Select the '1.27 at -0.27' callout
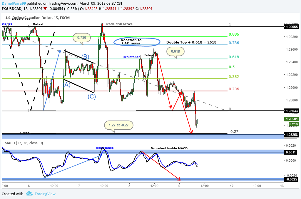The width and height of the screenshot is (301, 199). click(119, 125)
